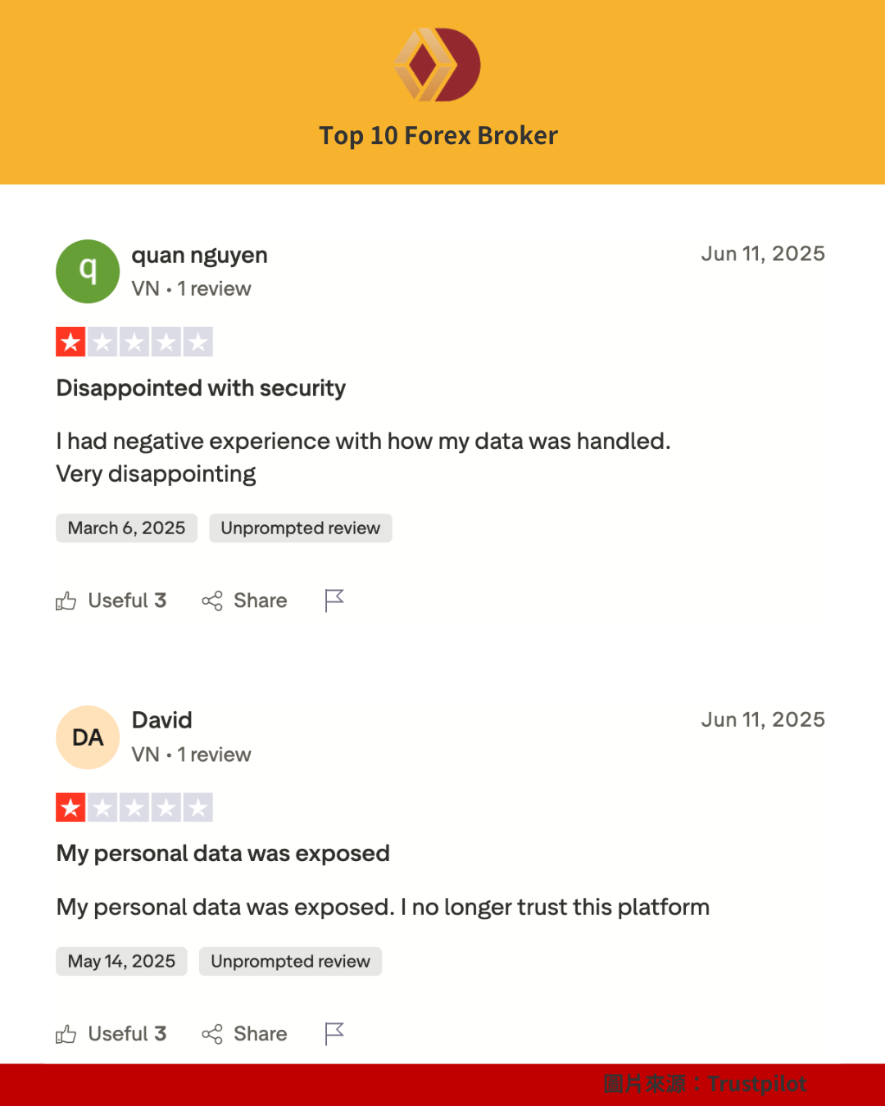Click the Share icon under quan nguyen's review
The image size is (885, 1106).
pos(211,601)
